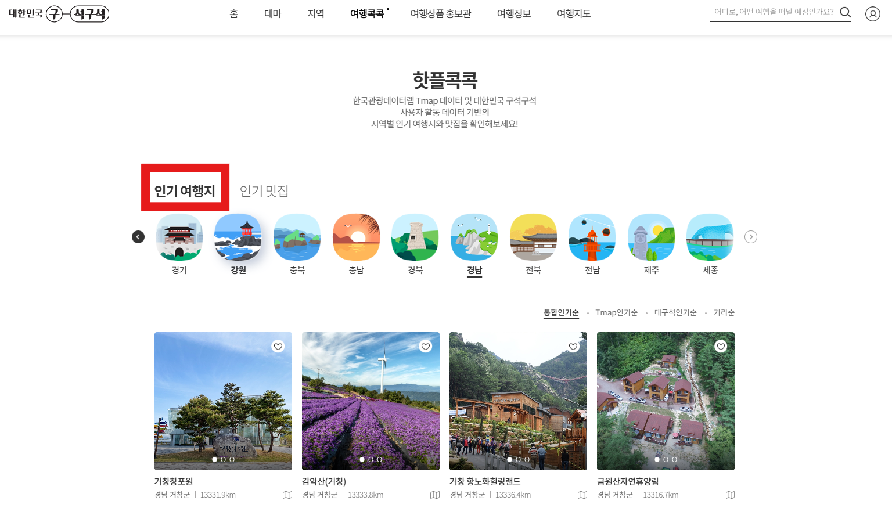Click the search input field

772,12
